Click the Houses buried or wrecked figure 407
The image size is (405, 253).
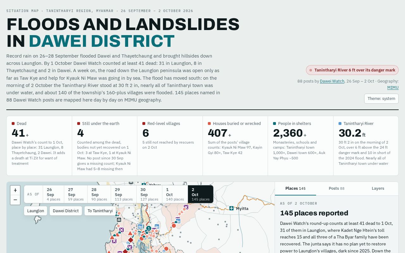click(x=218, y=133)
